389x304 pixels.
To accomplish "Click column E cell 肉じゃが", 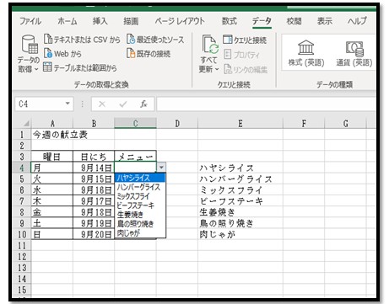I will click(x=240, y=234).
